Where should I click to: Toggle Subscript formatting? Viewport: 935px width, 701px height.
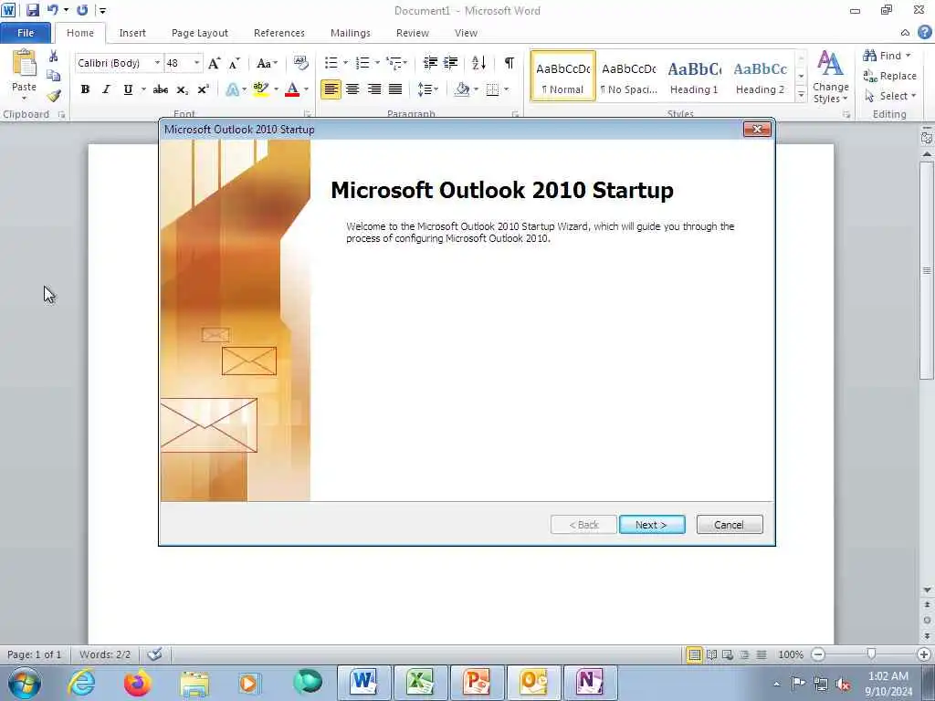(x=182, y=89)
